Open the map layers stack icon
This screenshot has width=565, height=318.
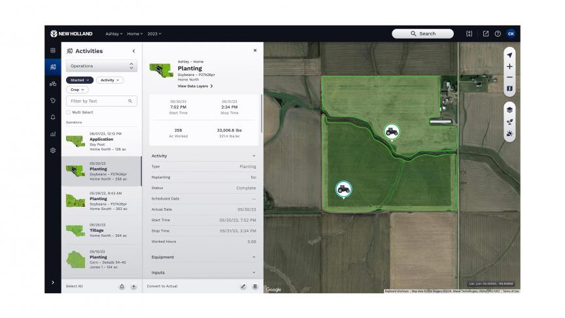(x=509, y=110)
